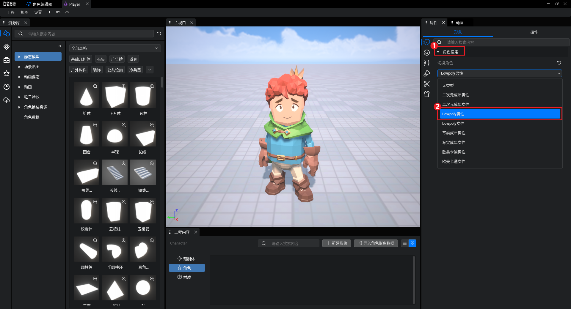Screen dimensions: 571x309
Task: Switch to the 形象 tab
Action: pos(458,32)
